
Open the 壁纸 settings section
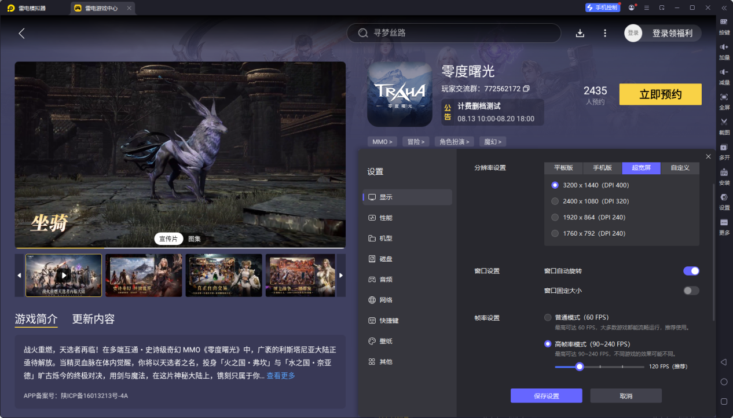(407, 341)
